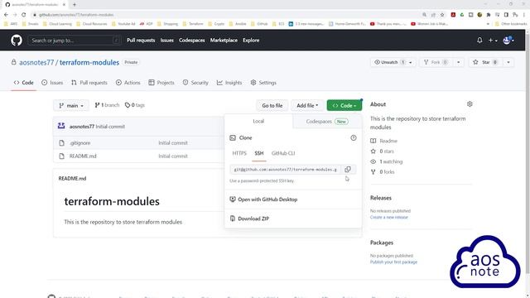Click the Fork button
This screenshot has width=530, height=298.
pyautogui.click(x=436, y=62)
